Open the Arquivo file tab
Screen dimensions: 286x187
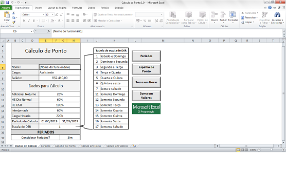6,8
